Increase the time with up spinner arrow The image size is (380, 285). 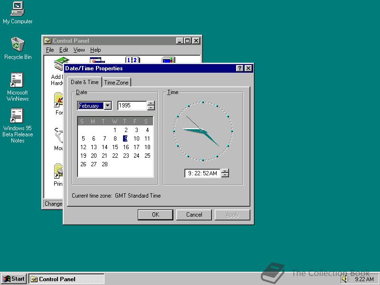tap(225, 171)
